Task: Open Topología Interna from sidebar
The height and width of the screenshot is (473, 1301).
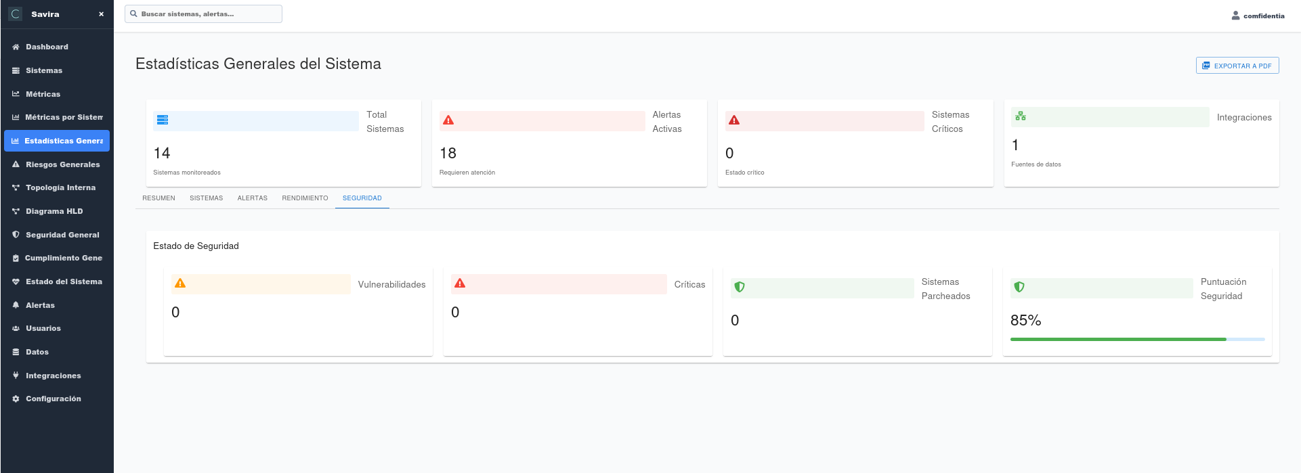Action: (x=60, y=188)
